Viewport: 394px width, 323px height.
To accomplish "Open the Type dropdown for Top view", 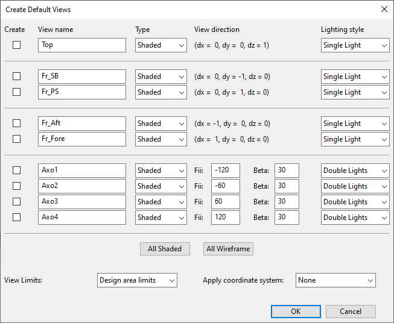I will pos(160,45).
